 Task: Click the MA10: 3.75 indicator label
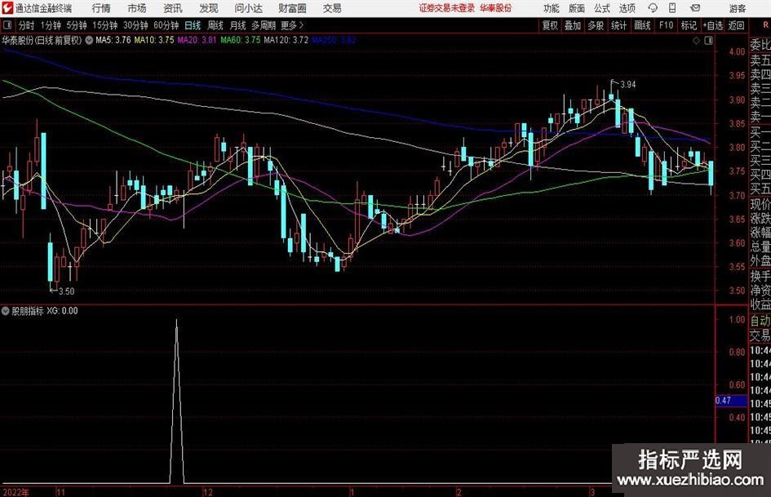tap(154, 40)
